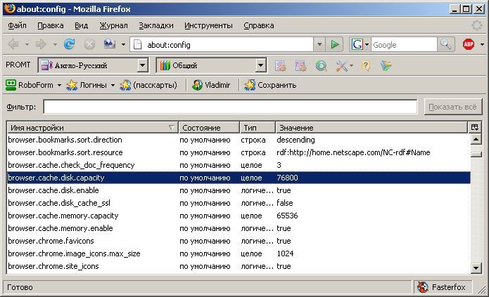Open dropdown arrow next to image icon
The image size is (489, 297).
click(x=123, y=45)
